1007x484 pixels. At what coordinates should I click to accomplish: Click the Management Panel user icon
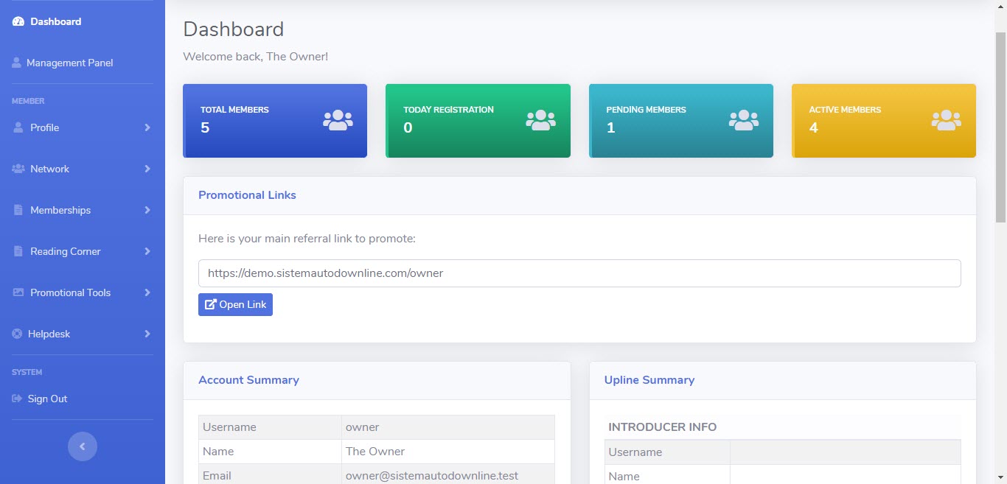point(16,63)
